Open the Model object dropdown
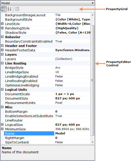This screenshot has height=161, width=135. [93, 3]
